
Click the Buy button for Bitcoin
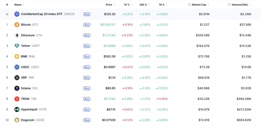point(87,25)
